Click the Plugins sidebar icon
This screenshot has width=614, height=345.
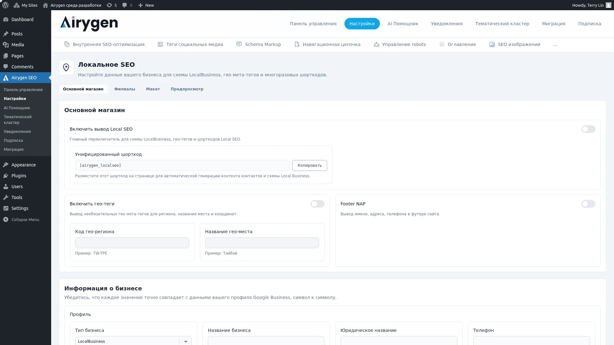[x=6, y=176]
